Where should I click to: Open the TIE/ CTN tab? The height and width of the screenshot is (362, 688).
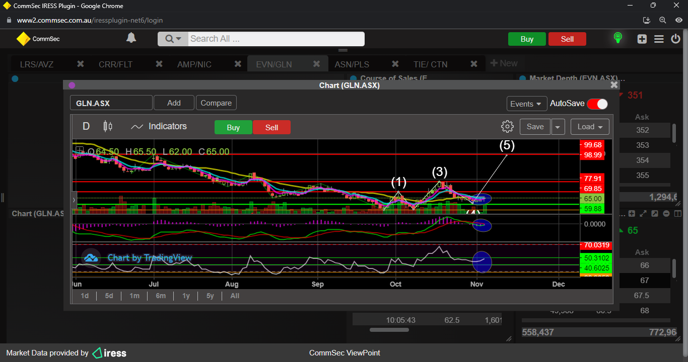tap(430, 64)
